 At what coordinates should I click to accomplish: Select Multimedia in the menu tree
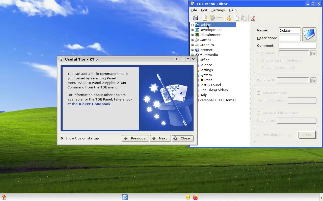pos(209,55)
